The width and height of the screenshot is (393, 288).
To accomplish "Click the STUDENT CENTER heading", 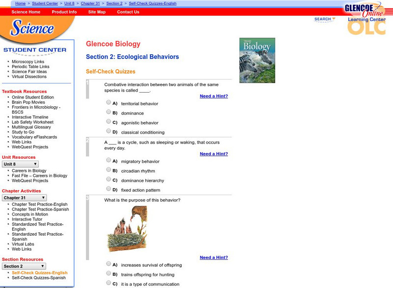I will 35,50.
